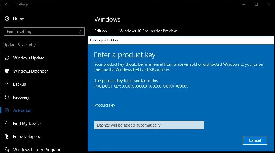Click the 'PRODUCT KEY: XXXXX-XXXXX-XXXXX-XXXXX-XXXXX' sample text
Image resolution: width=275 pixels, height=153 pixels.
(141, 86)
